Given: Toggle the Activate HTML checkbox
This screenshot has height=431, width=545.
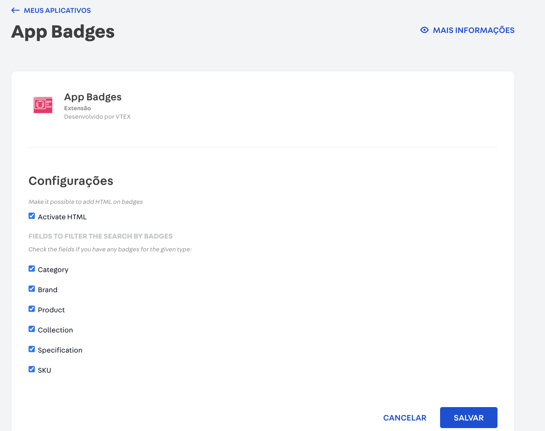Looking at the screenshot, I should pos(32,216).
